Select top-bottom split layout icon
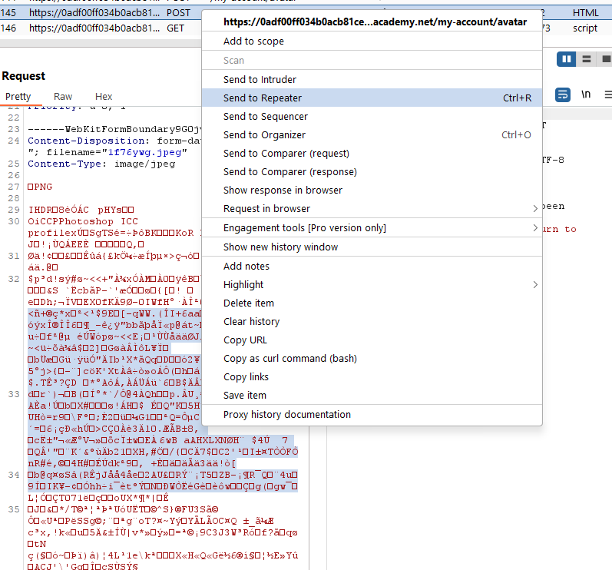This screenshot has width=612, height=570. tap(586, 59)
